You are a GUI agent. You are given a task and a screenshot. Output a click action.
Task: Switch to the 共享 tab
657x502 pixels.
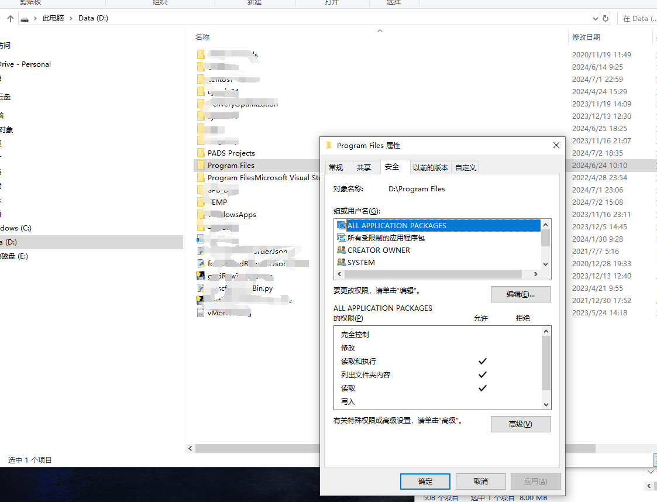(364, 167)
